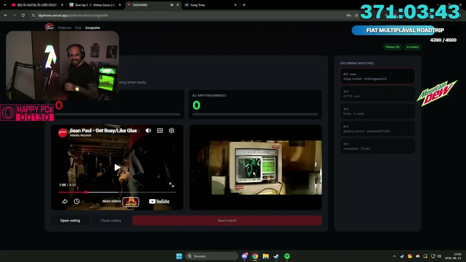Open Discord from the taskbar
The image size is (466, 262).
pos(244,256)
